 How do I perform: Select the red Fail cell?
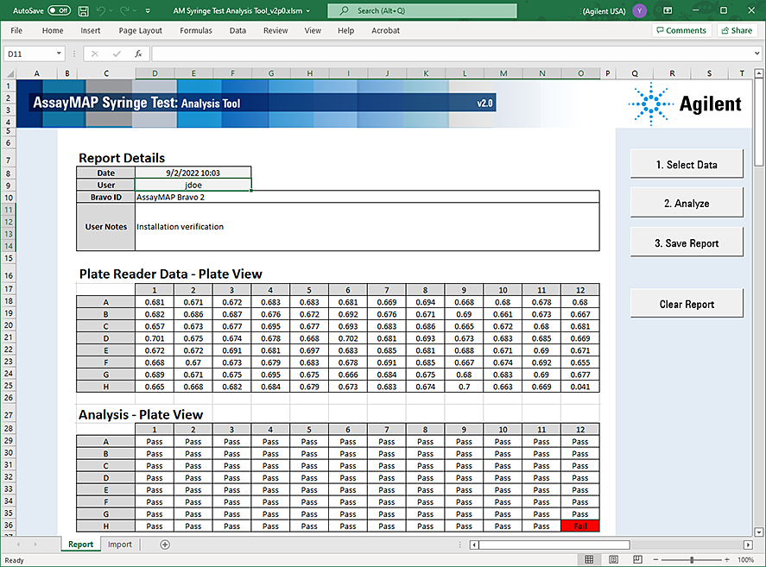click(579, 526)
